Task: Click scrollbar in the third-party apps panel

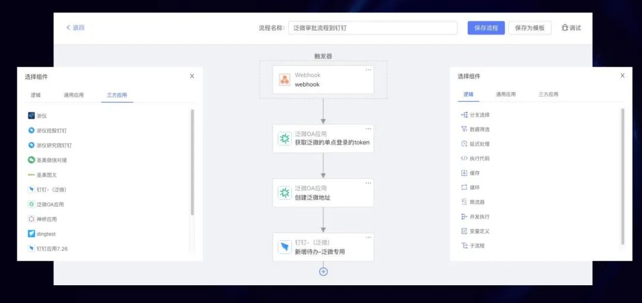Action: click(193, 162)
